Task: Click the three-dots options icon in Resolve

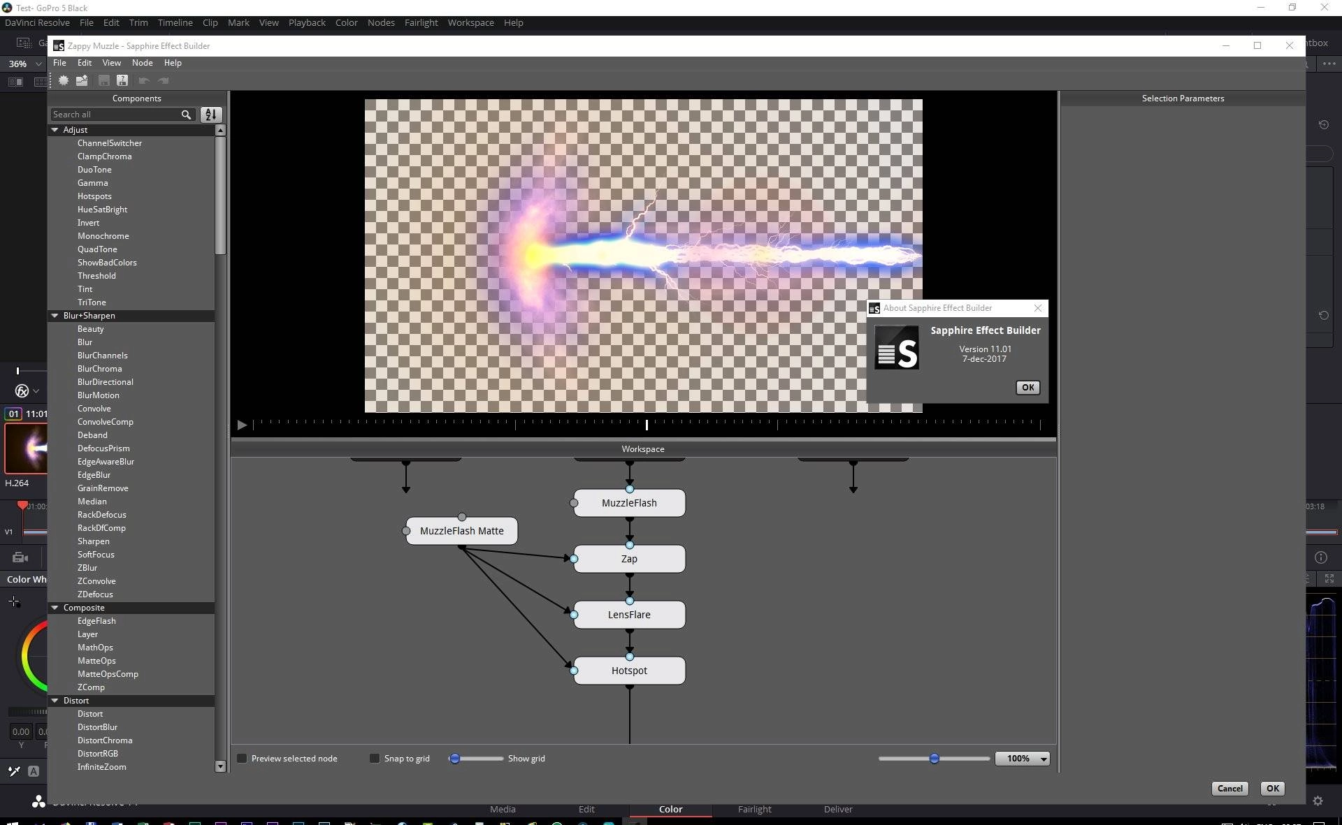Action: click(x=1329, y=63)
